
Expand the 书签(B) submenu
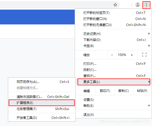point(113,46)
